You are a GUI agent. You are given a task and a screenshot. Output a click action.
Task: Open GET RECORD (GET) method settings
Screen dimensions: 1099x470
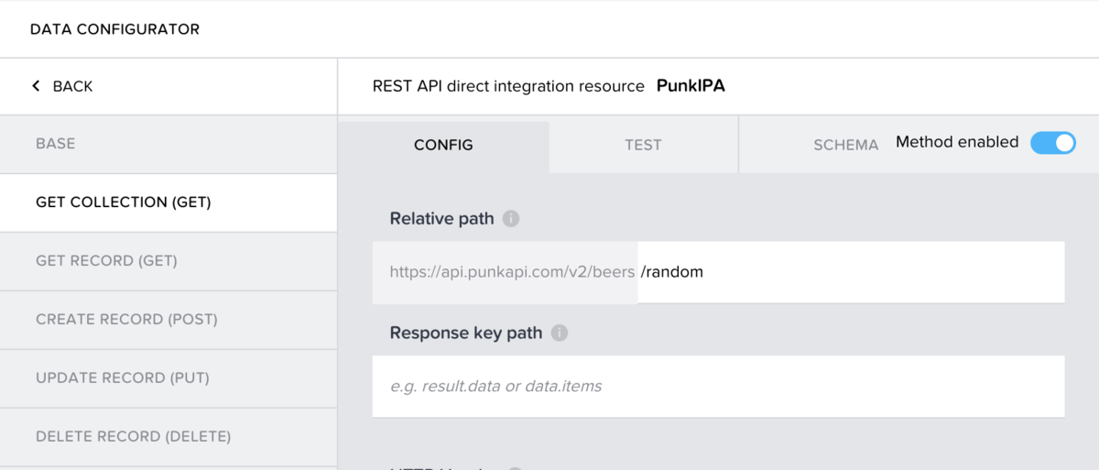106,261
